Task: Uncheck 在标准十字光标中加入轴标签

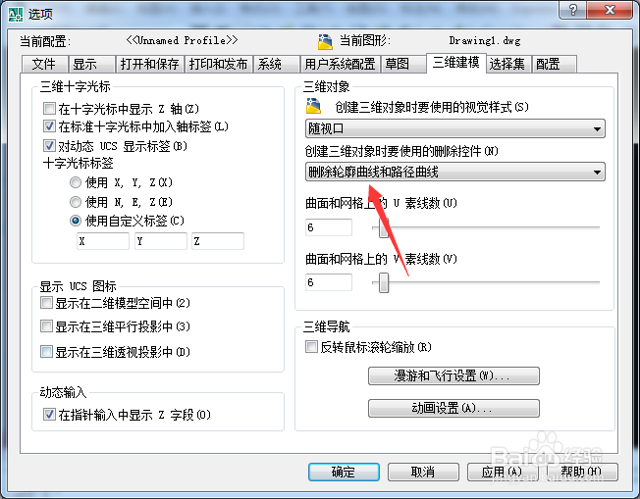Action: pyautogui.click(x=49, y=125)
